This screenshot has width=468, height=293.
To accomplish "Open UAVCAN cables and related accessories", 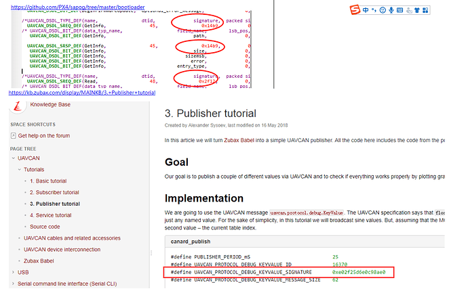I will 72,238.
